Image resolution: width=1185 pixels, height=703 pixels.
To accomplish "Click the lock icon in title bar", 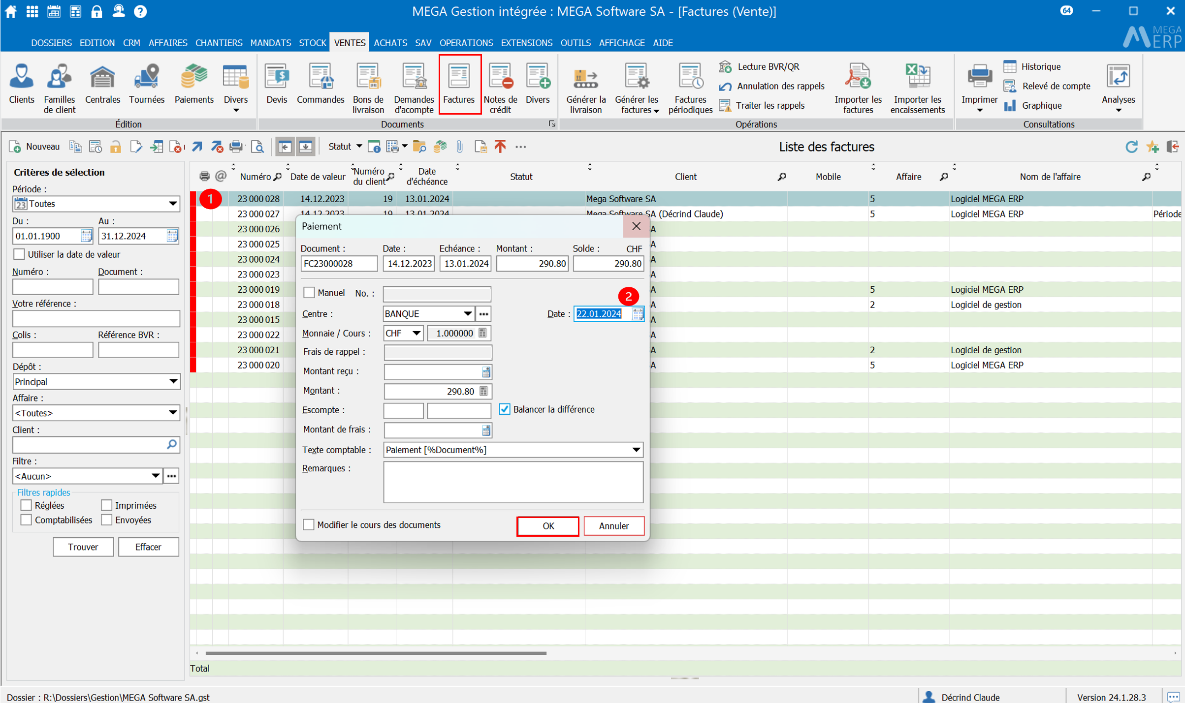I will pyautogui.click(x=96, y=11).
